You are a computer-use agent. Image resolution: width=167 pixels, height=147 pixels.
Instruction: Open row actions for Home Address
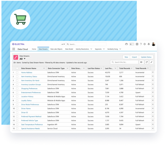coord(153,72)
